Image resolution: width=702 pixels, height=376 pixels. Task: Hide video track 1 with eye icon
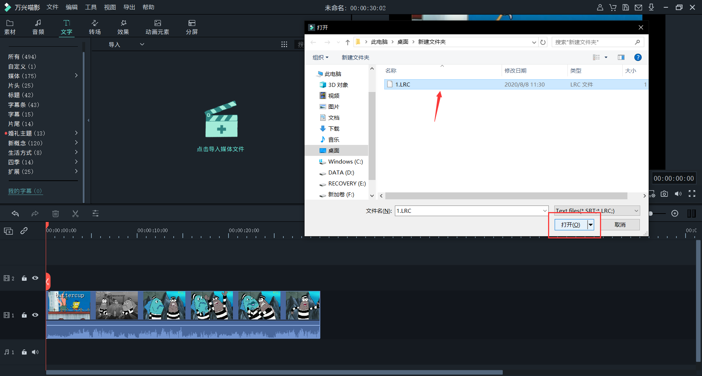(x=35, y=315)
